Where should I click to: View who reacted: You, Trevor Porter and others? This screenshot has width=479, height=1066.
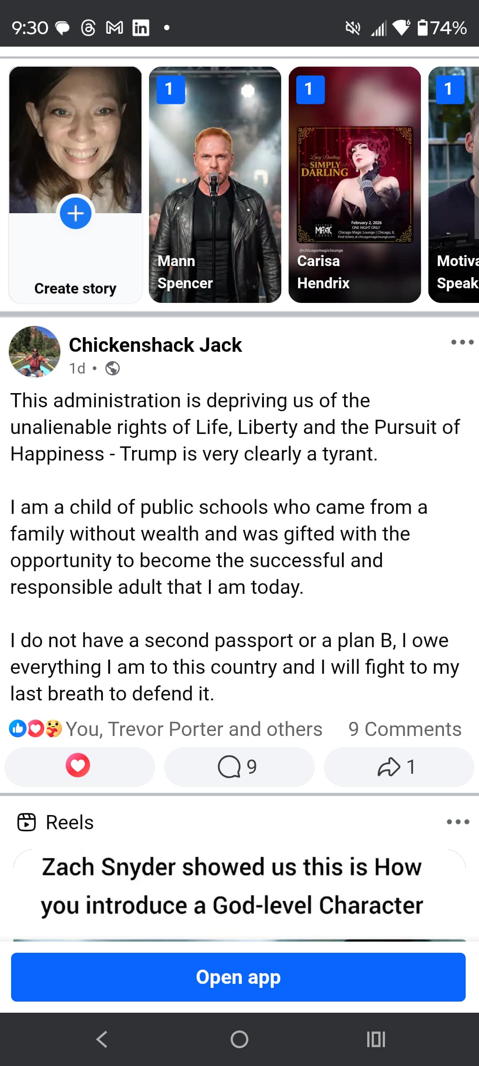pos(193,729)
